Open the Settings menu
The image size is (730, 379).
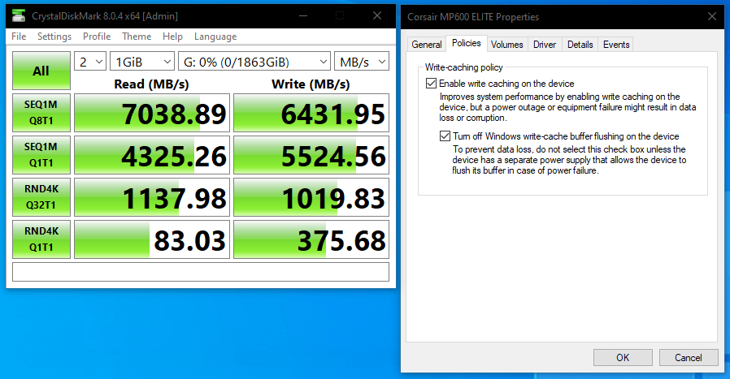(54, 37)
